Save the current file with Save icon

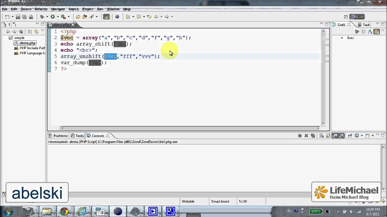click(x=18, y=17)
